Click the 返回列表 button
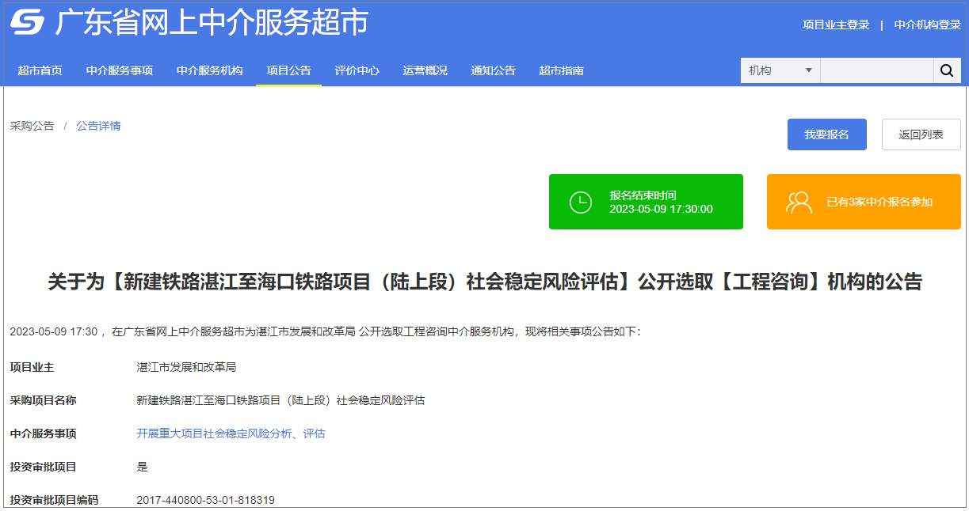This screenshot has height=511, width=969. [x=921, y=134]
